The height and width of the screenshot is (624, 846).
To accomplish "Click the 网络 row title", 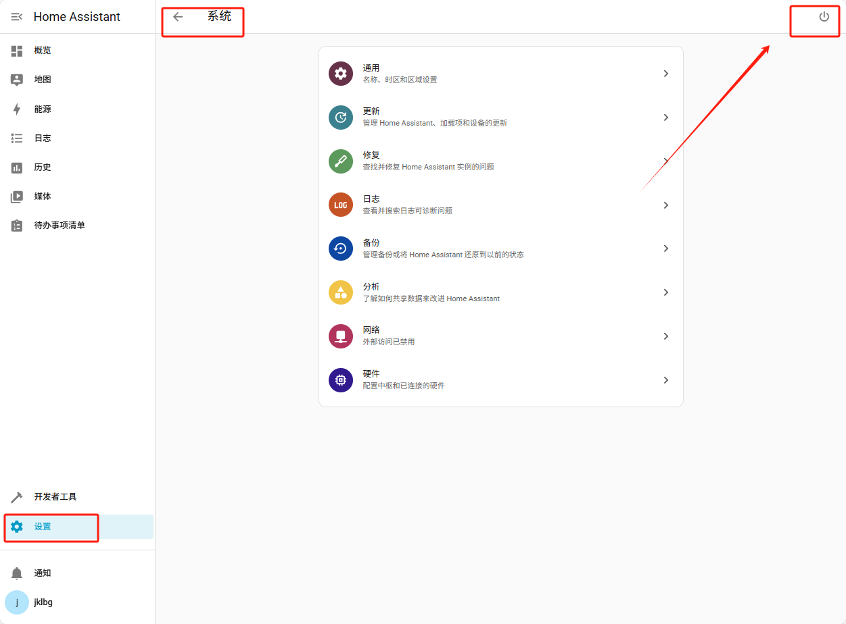I will point(371,330).
